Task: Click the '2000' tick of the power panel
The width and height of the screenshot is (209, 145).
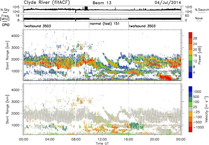Action: tap(15, 59)
